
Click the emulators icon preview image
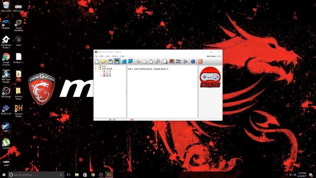point(210,77)
